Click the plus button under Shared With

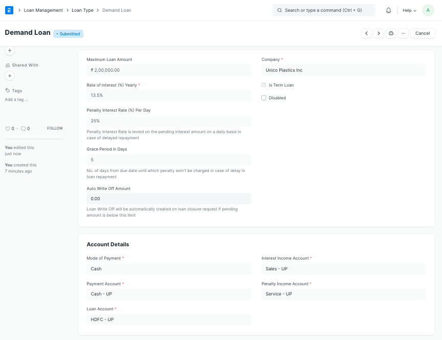[10, 76]
